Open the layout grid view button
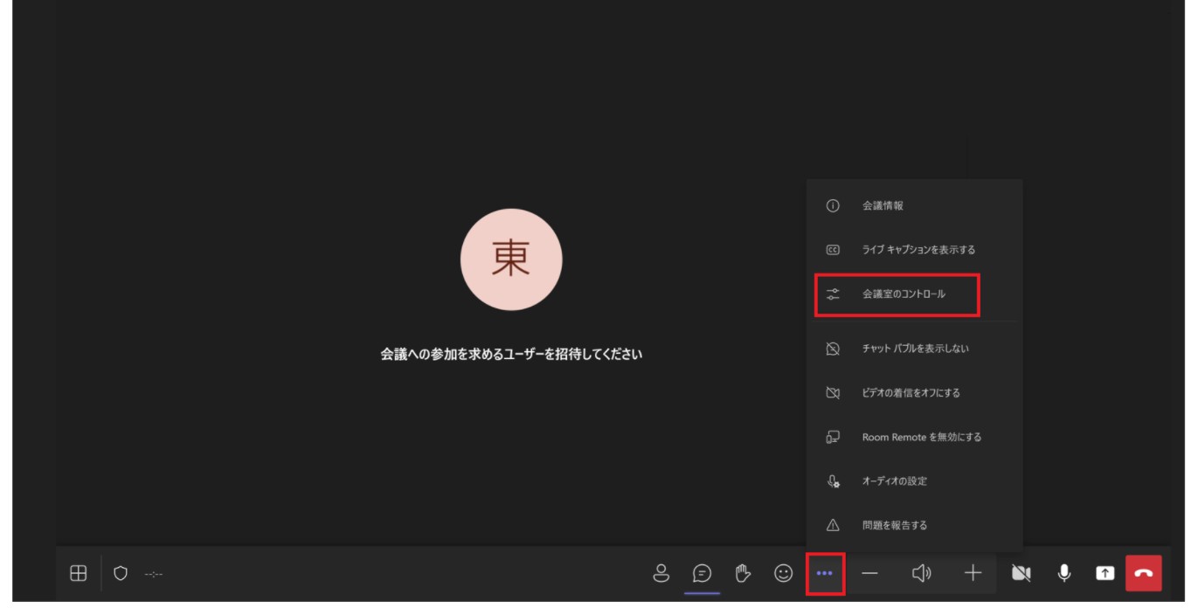Screen dimensions: 1191x608 (79, 573)
